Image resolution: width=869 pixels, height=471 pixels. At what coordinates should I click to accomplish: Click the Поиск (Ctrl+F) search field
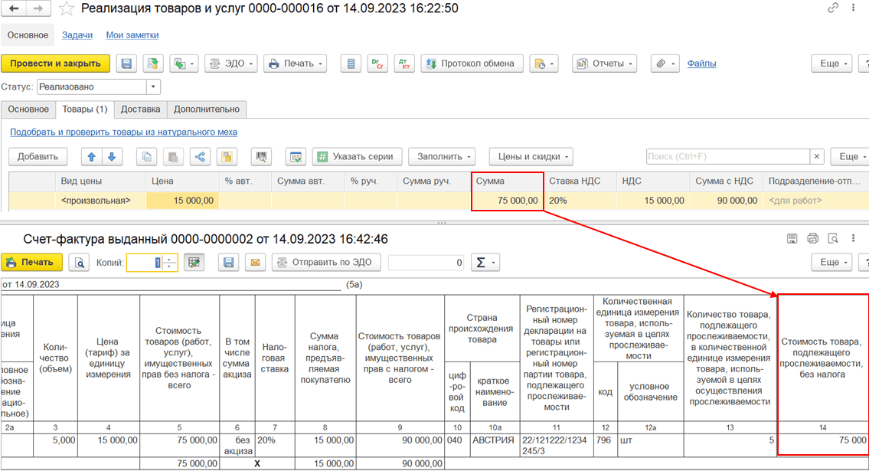(727, 157)
